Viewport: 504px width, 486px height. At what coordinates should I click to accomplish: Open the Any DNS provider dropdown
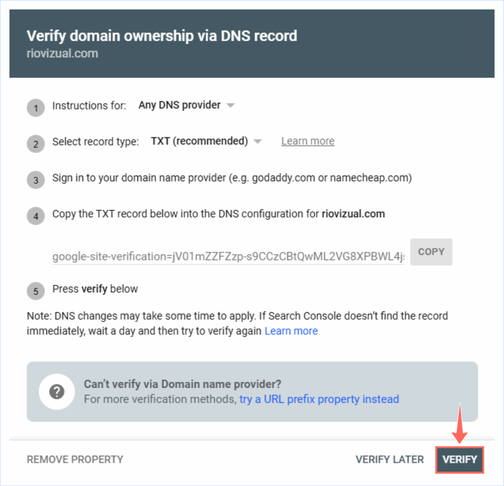[180, 105]
